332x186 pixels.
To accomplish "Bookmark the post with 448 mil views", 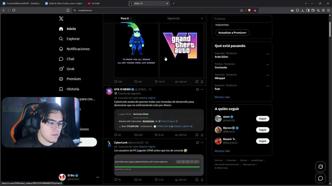I will point(197,82).
